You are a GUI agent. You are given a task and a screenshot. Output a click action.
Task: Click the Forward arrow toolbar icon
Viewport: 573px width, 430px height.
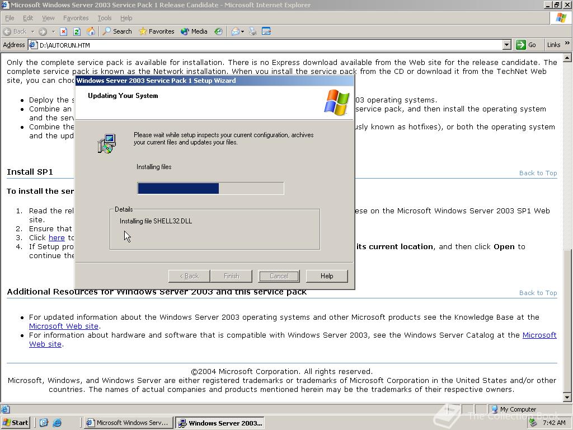(x=43, y=31)
